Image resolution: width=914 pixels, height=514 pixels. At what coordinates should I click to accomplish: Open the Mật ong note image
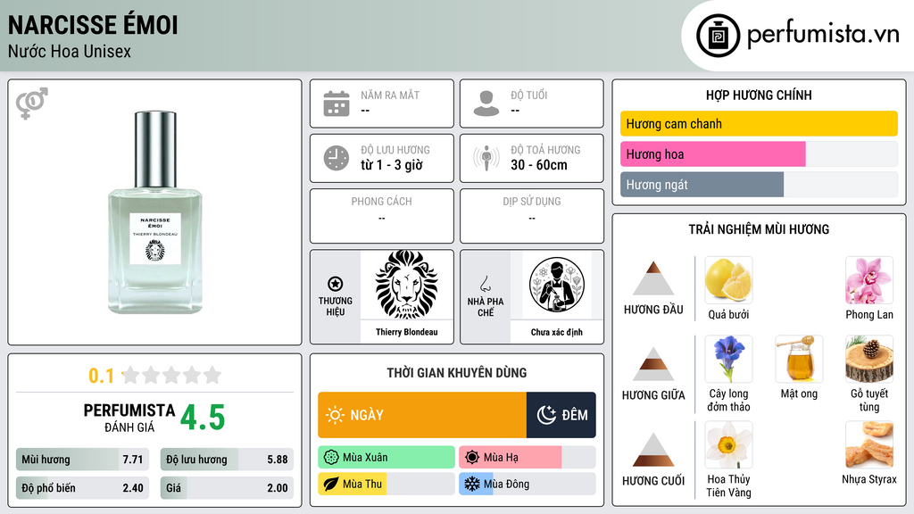(x=799, y=359)
